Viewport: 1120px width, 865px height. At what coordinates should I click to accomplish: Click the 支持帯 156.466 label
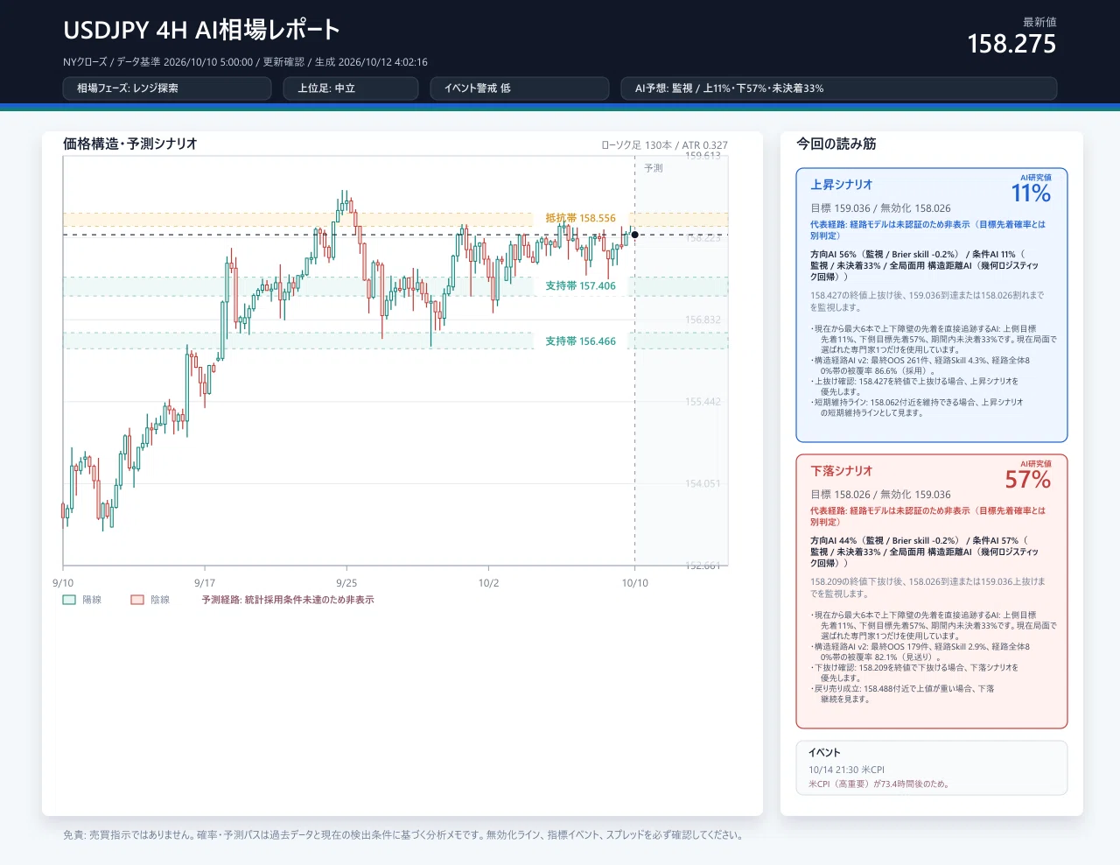pyautogui.click(x=580, y=341)
